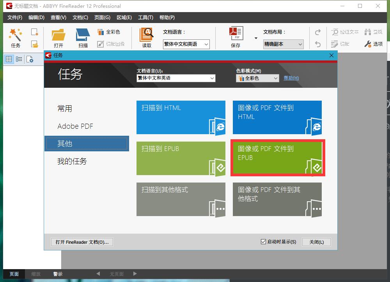The image size is (390, 282).
Task: Open 文档布局 dropdown showing 精确副本
Action: [x=283, y=44]
